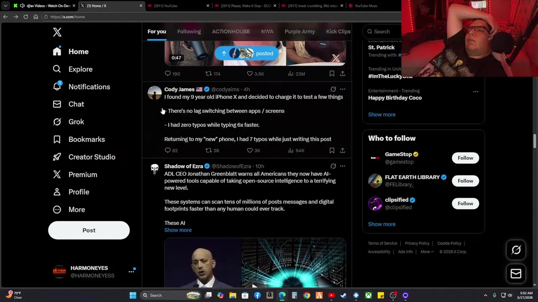Open options for Happy Birthday Coco trend
This screenshot has width=538, height=302.
coord(475,91)
